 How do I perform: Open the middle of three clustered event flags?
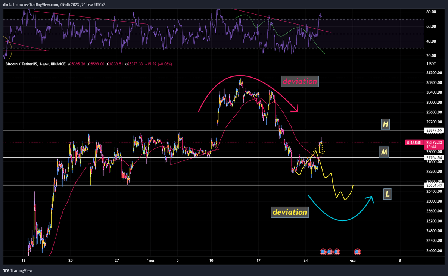(330, 252)
